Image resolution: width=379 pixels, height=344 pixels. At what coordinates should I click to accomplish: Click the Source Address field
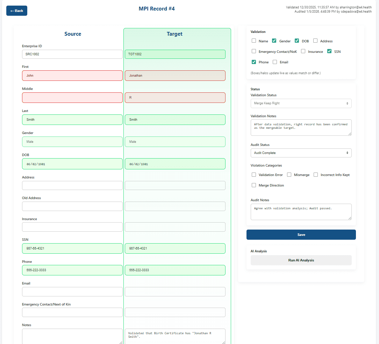(x=72, y=185)
